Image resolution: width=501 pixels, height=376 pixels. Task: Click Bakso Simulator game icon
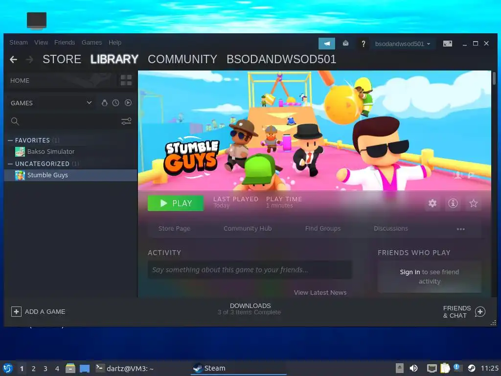coord(20,152)
